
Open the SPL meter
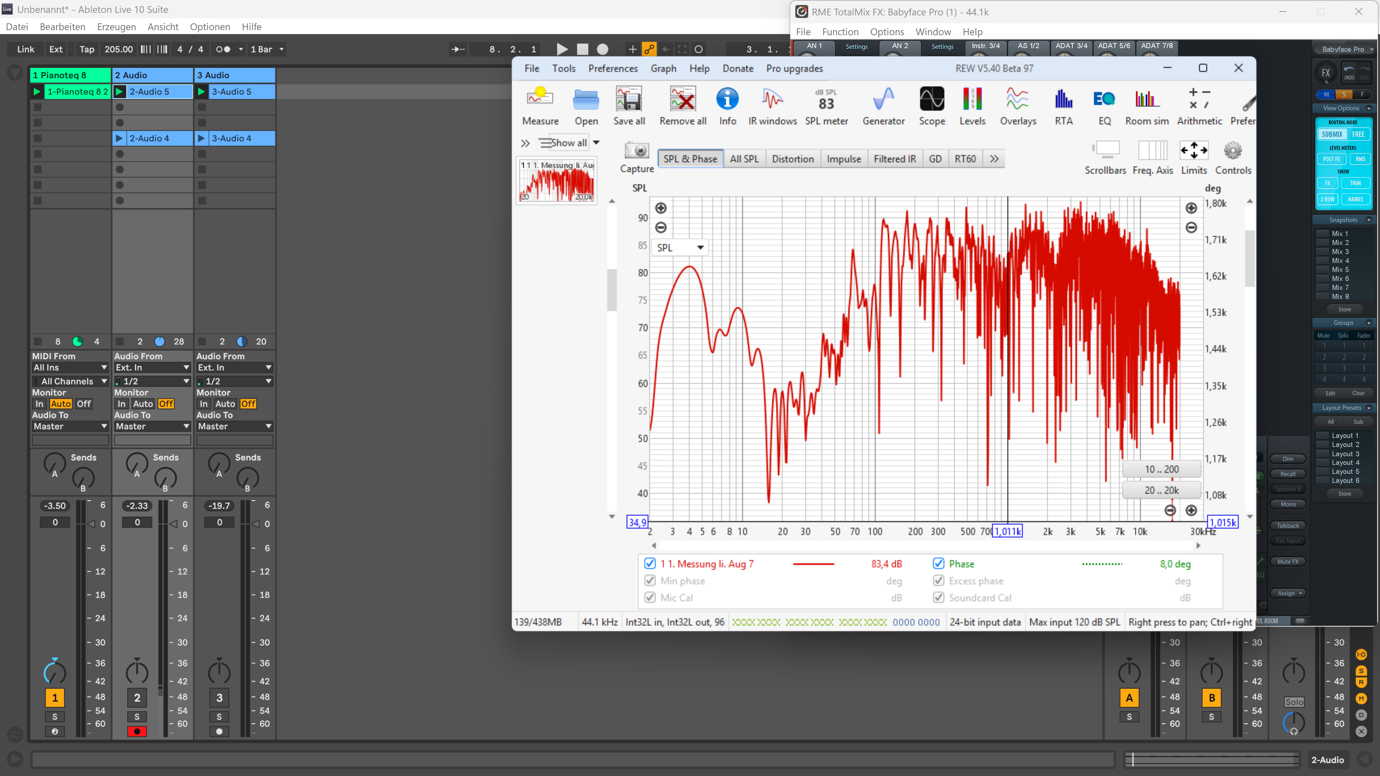[826, 106]
